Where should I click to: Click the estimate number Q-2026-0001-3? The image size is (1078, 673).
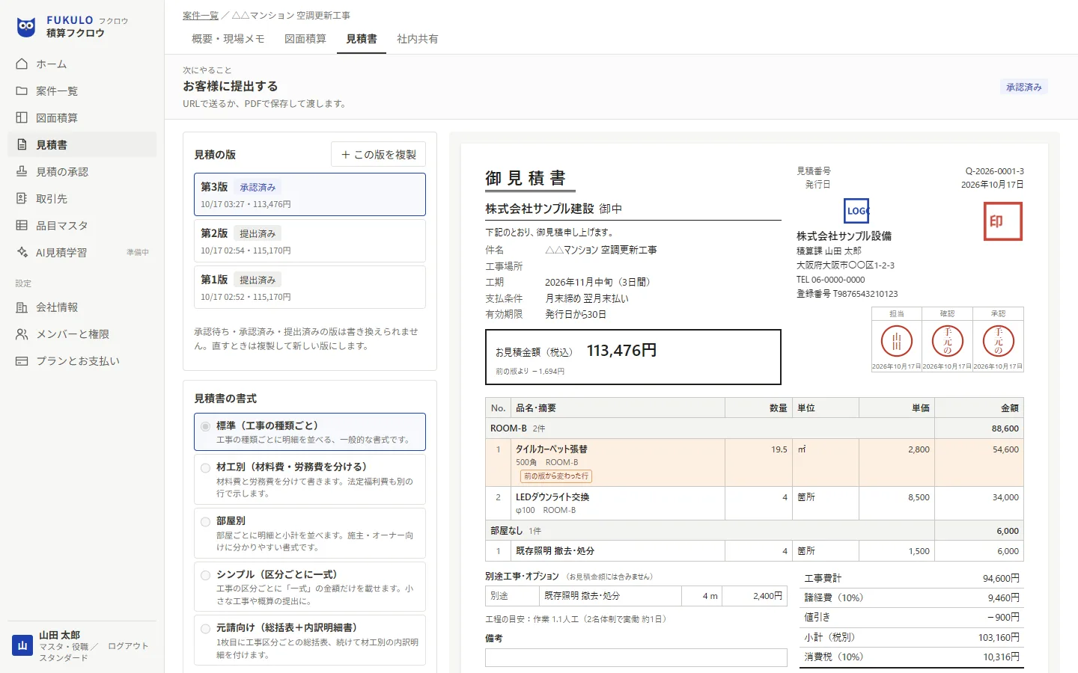(x=995, y=171)
